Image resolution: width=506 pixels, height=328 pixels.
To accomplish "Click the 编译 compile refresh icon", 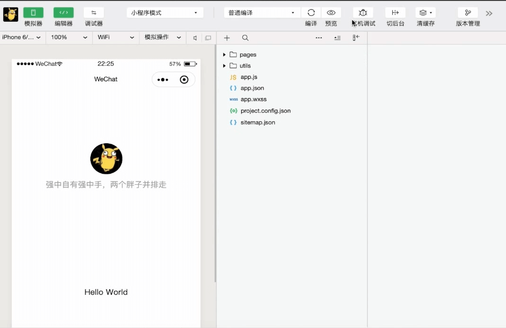I will point(311,13).
